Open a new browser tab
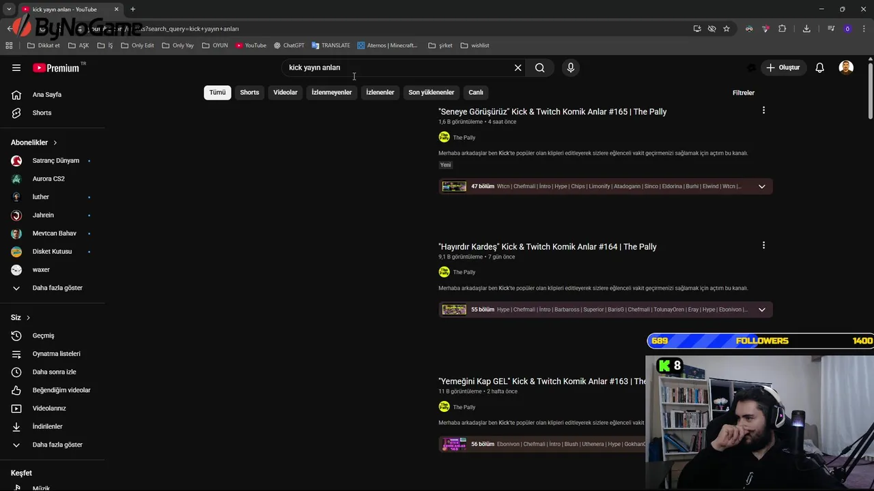 click(x=132, y=9)
